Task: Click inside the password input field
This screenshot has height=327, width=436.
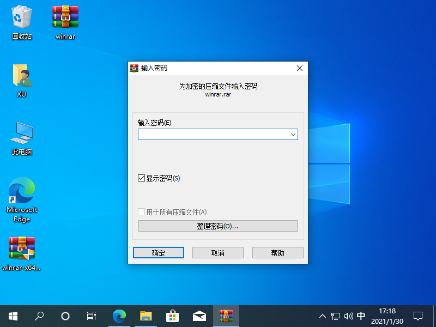Action: 213,134
